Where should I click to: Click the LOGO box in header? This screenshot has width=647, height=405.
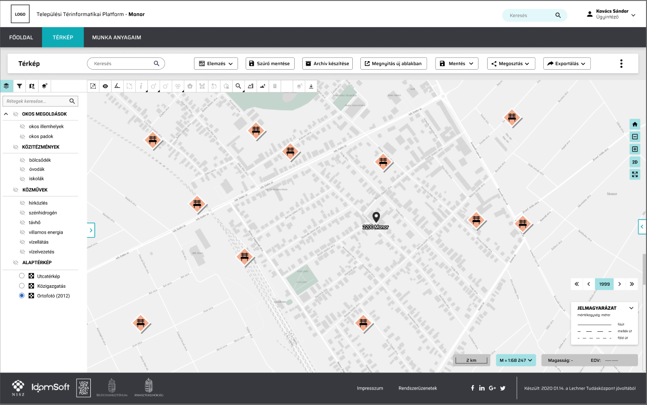click(20, 14)
